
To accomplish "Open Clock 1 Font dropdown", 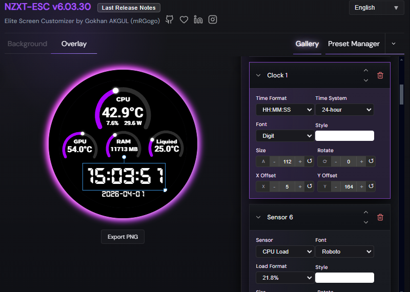I will point(285,136).
